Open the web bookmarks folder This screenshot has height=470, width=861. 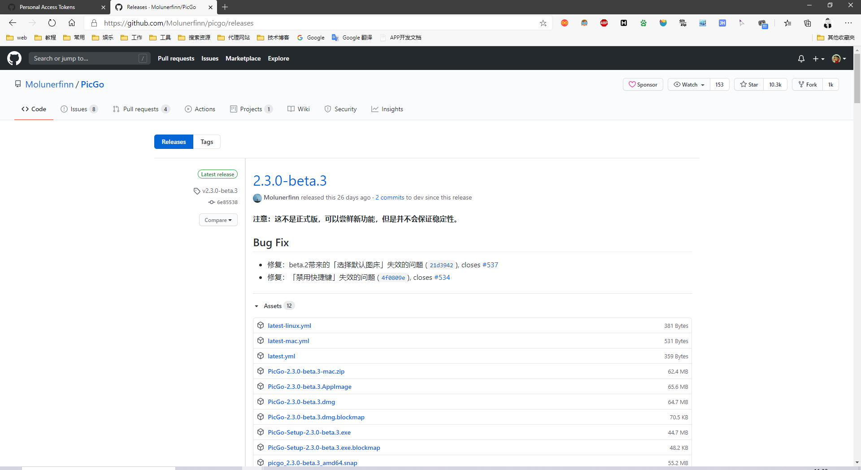(17, 38)
